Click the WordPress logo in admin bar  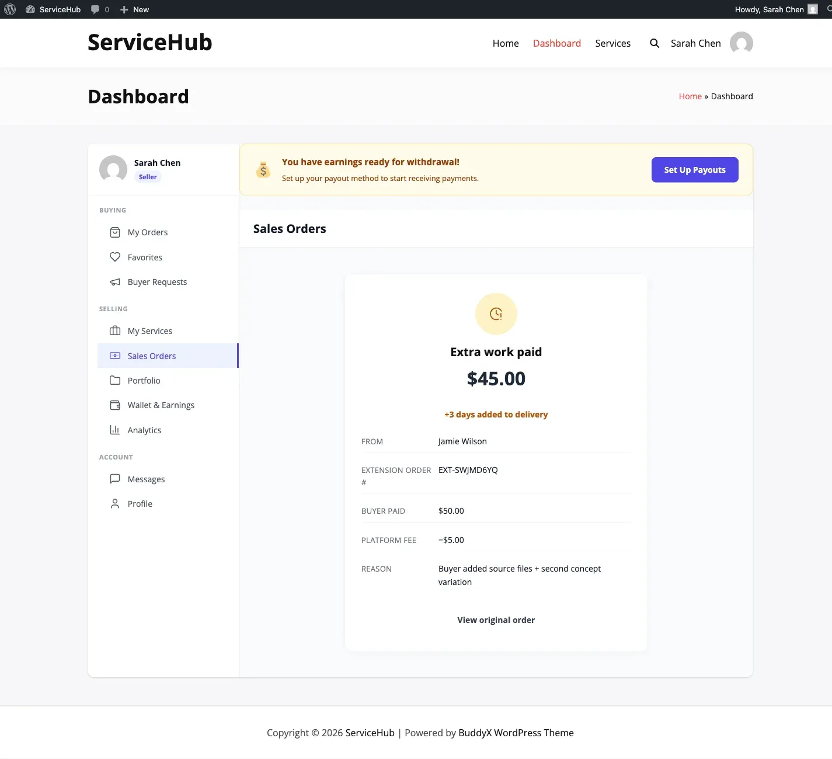click(10, 9)
